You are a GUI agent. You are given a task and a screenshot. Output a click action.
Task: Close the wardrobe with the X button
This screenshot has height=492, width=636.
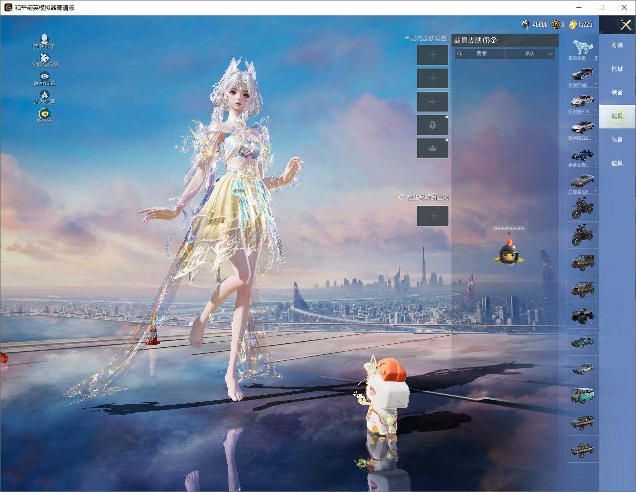(626, 25)
